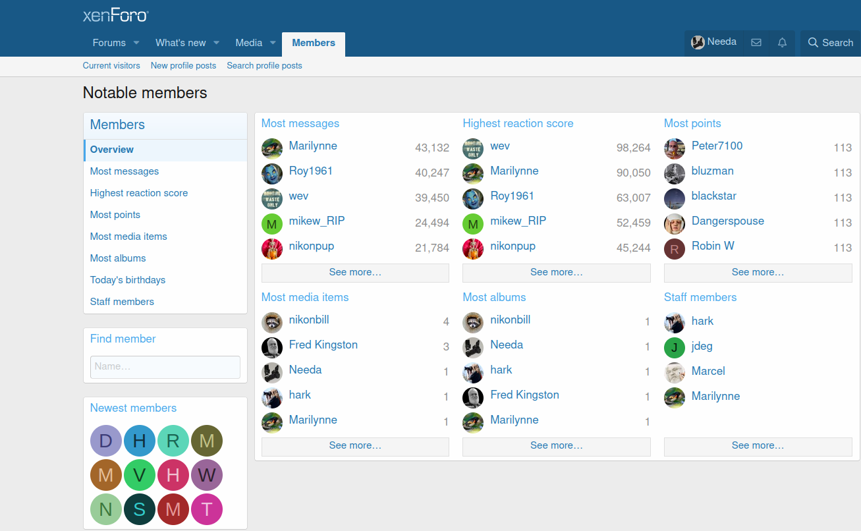Click See more under Staff members
The width and height of the screenshot is (861, 531).
click(x=758, y=446)
